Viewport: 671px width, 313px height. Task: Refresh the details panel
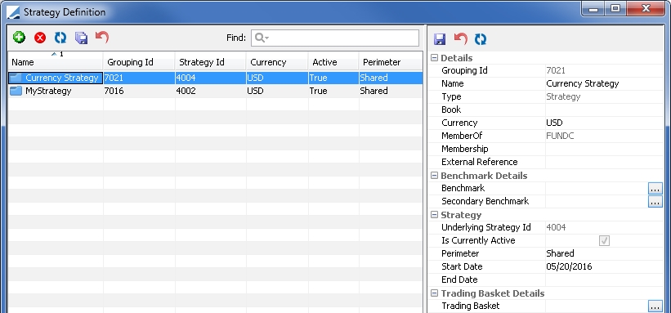481,39
